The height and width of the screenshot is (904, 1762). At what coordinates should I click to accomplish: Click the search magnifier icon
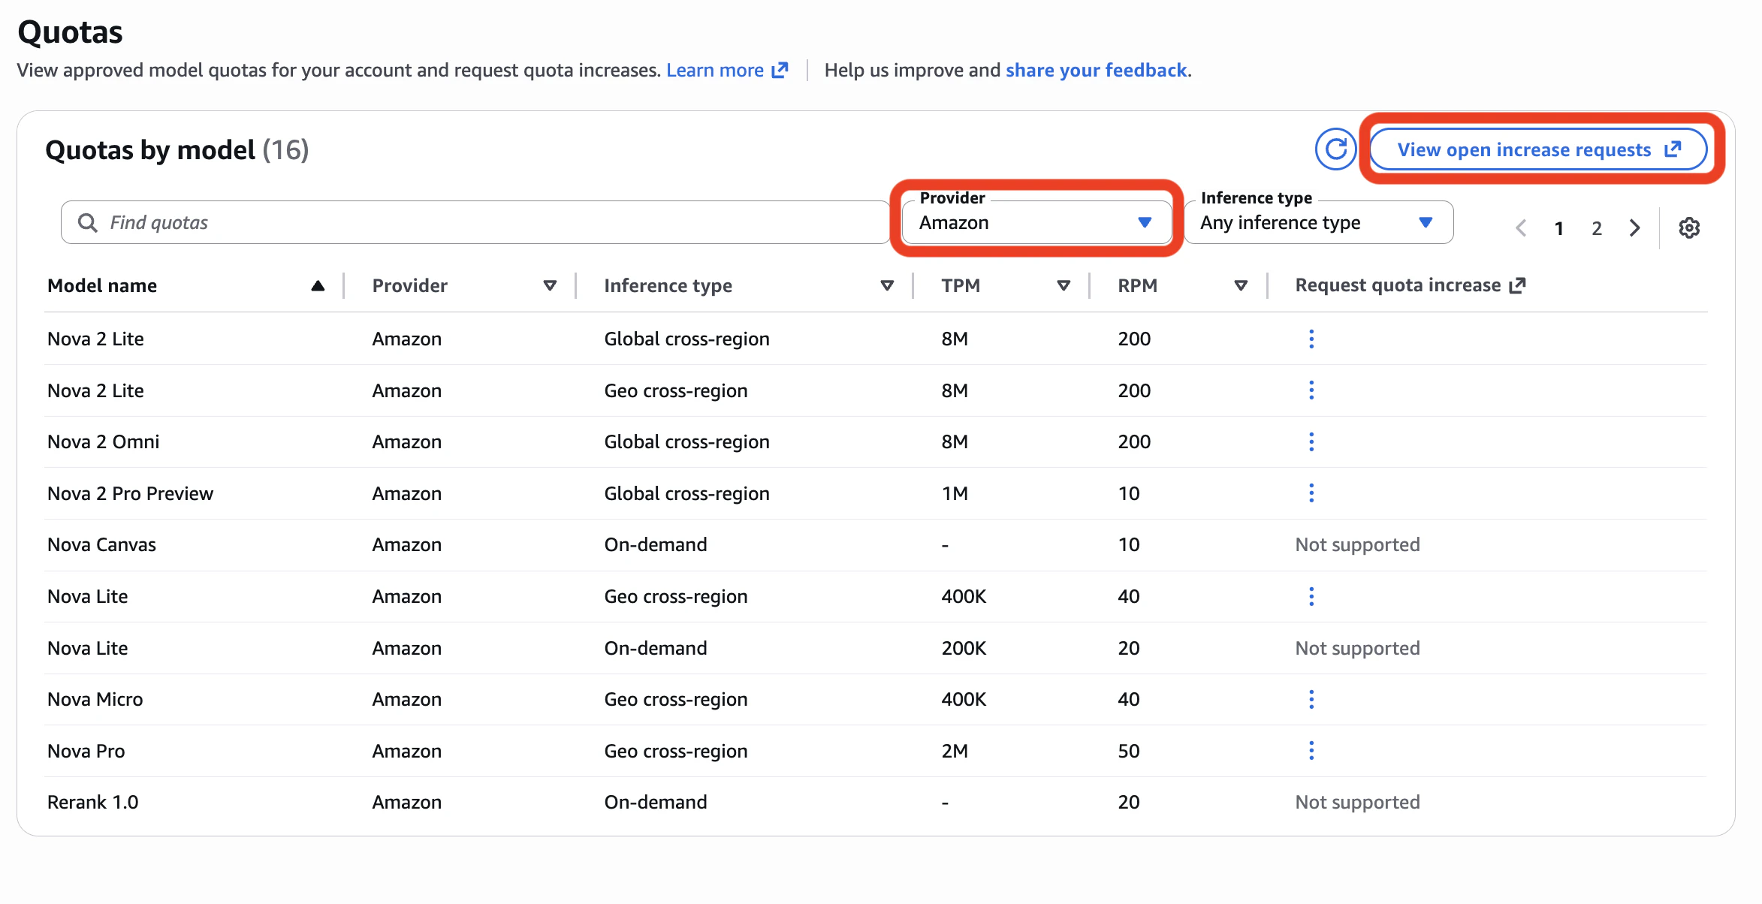click(88, 223)
